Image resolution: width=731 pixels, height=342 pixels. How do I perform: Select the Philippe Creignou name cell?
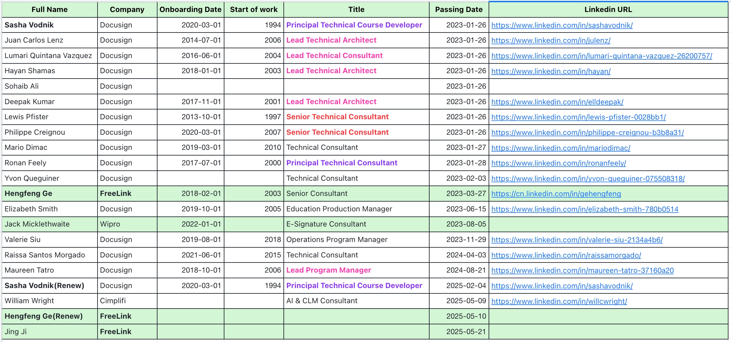point(50,132)
